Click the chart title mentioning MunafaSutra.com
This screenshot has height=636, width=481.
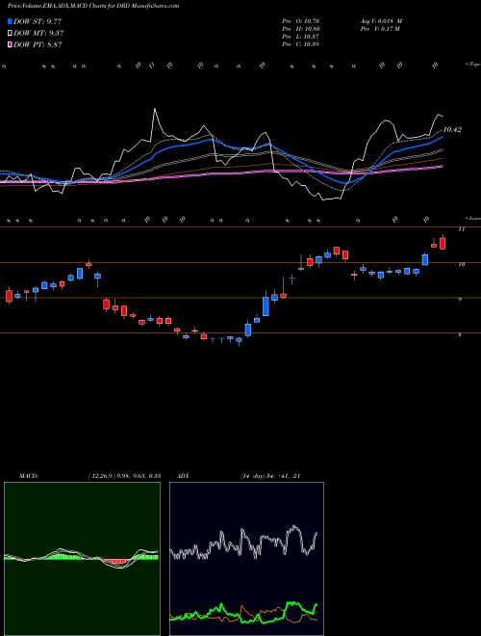93,6
